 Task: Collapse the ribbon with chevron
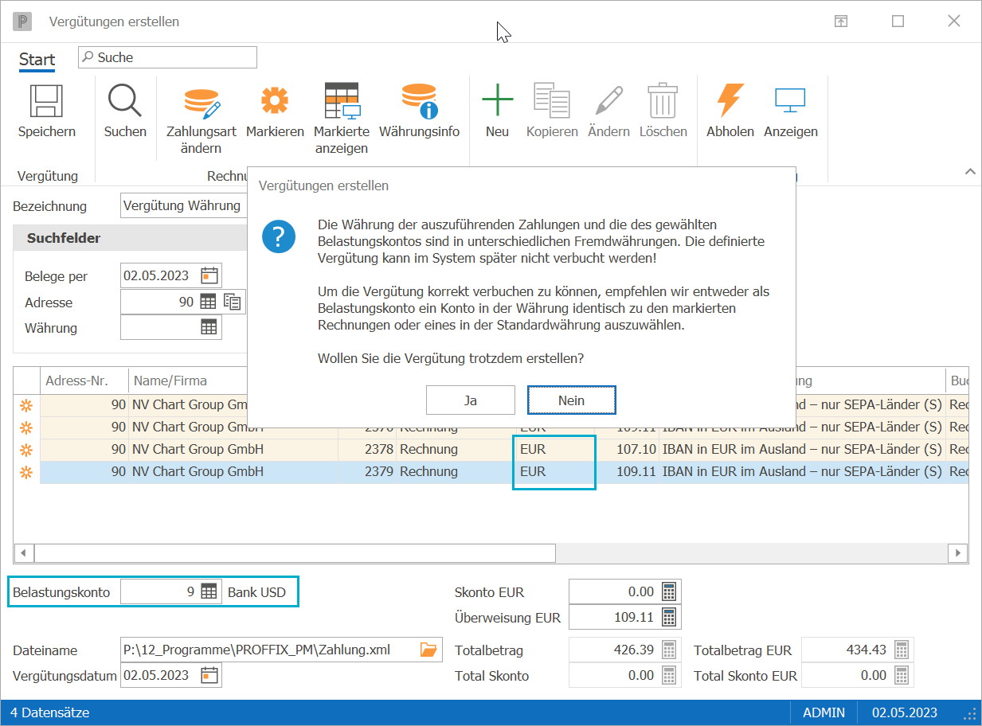970,171
